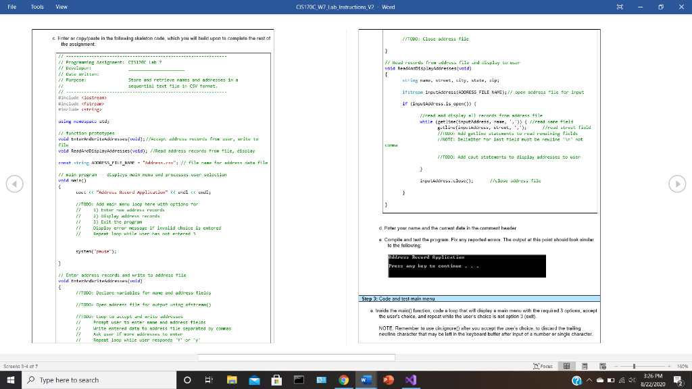692x389 pixels.
Task: Open the Action Center notifications
Action: tap(678, 380)
